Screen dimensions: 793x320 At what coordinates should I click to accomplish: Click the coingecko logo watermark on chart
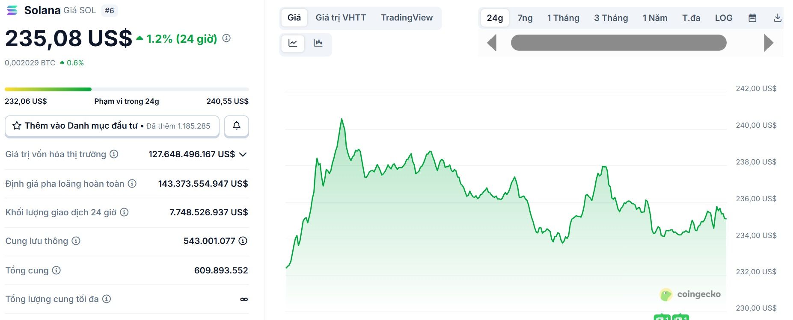click(692, 294)
